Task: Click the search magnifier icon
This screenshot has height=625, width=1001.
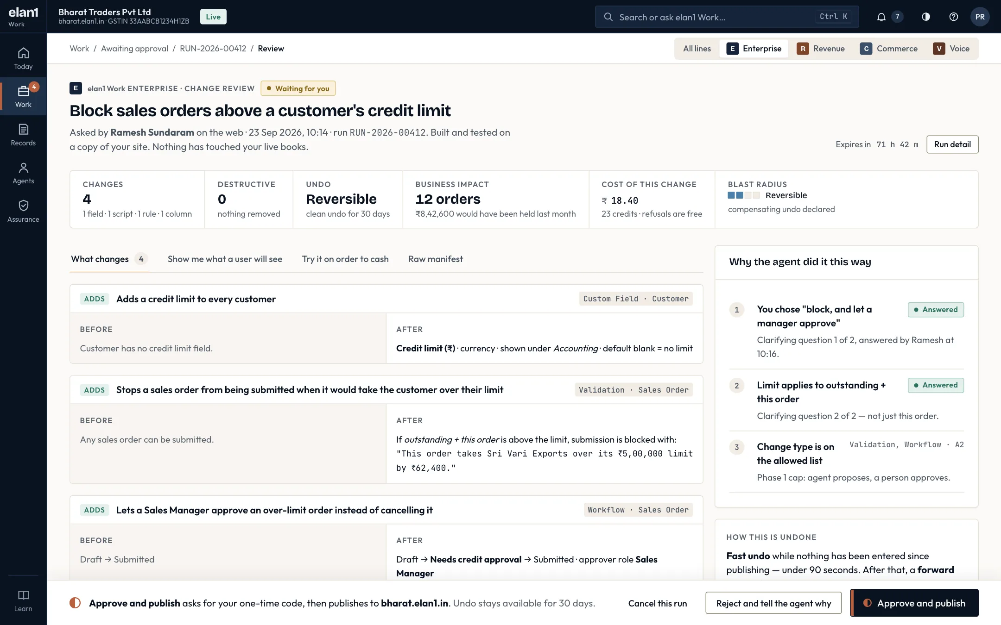Action: click(x=608, y=17)
